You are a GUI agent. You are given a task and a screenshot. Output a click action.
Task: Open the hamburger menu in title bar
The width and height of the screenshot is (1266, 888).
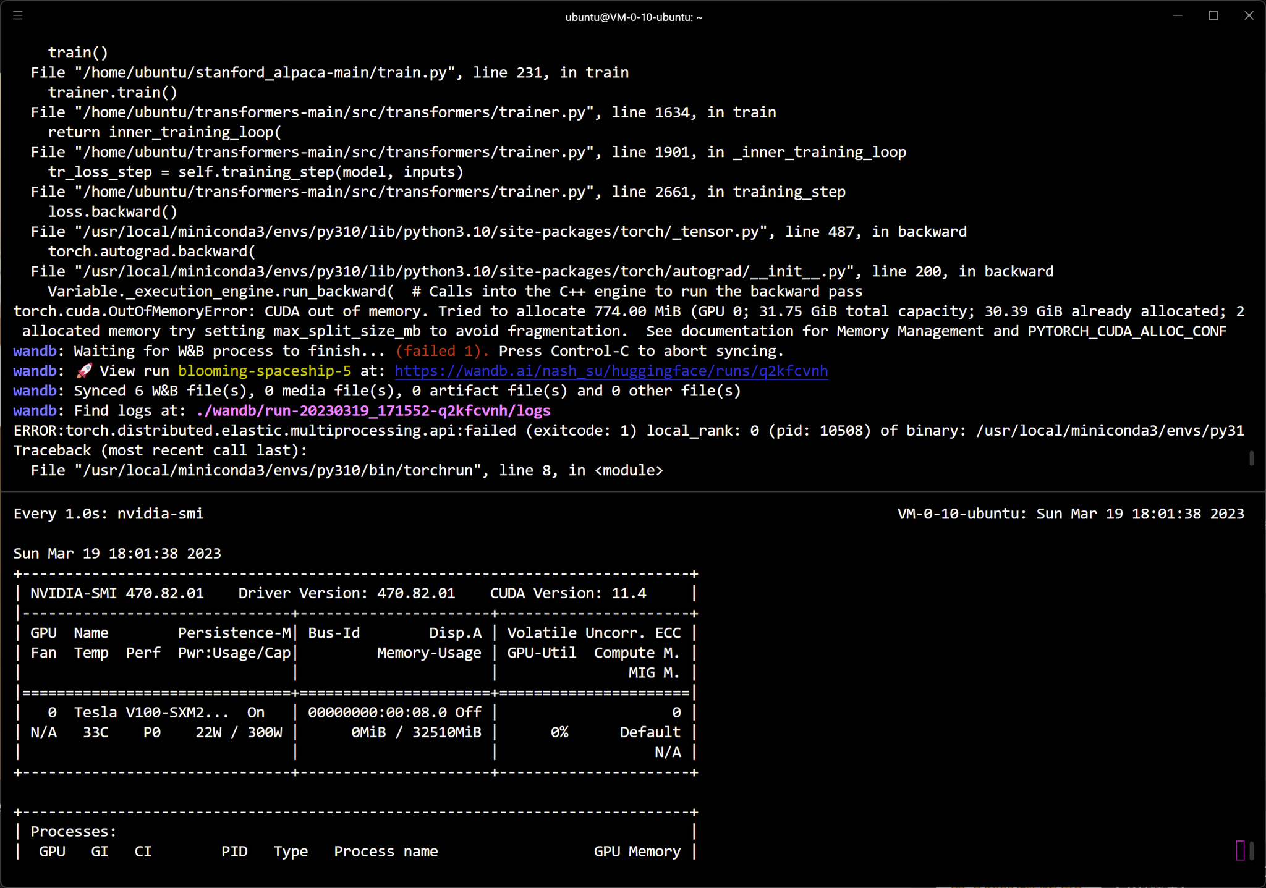(x=18, y=15)
